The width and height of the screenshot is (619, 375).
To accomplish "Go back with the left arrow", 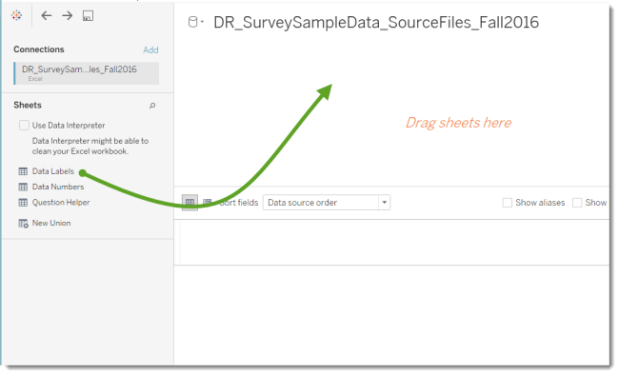I will (x=47, y=16).
